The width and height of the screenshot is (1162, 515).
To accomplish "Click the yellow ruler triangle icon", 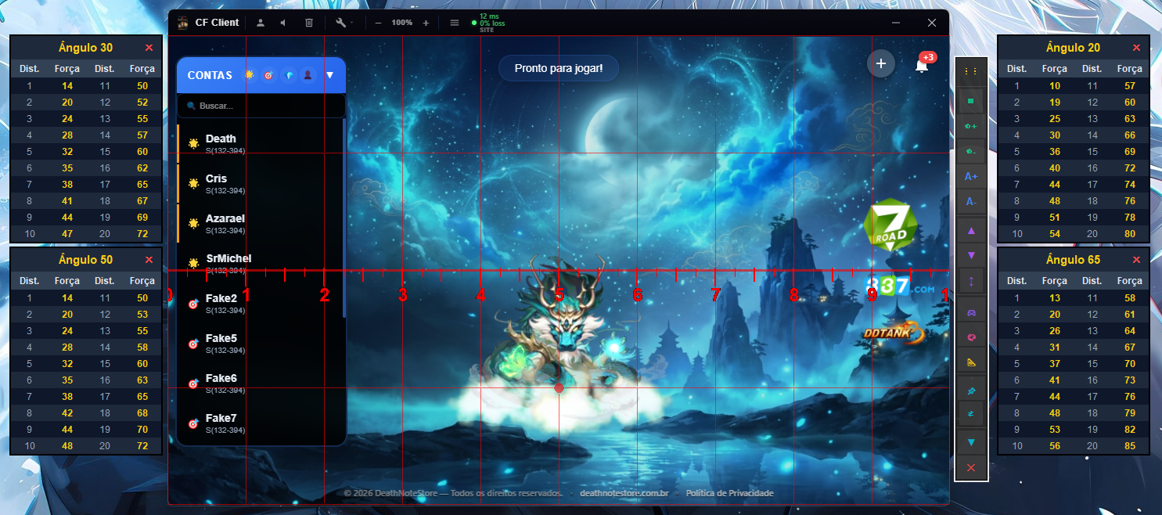I will [x=971, y=362].
